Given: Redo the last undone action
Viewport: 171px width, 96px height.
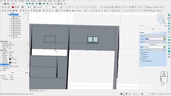Looking at the screenshot, I should [5, 7].
